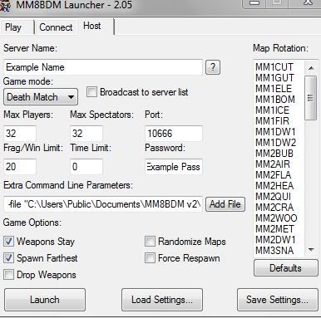Click the Extra Command Line Parameters field
Viewport: 321px width, 318px height.
[x=103, y=204]
